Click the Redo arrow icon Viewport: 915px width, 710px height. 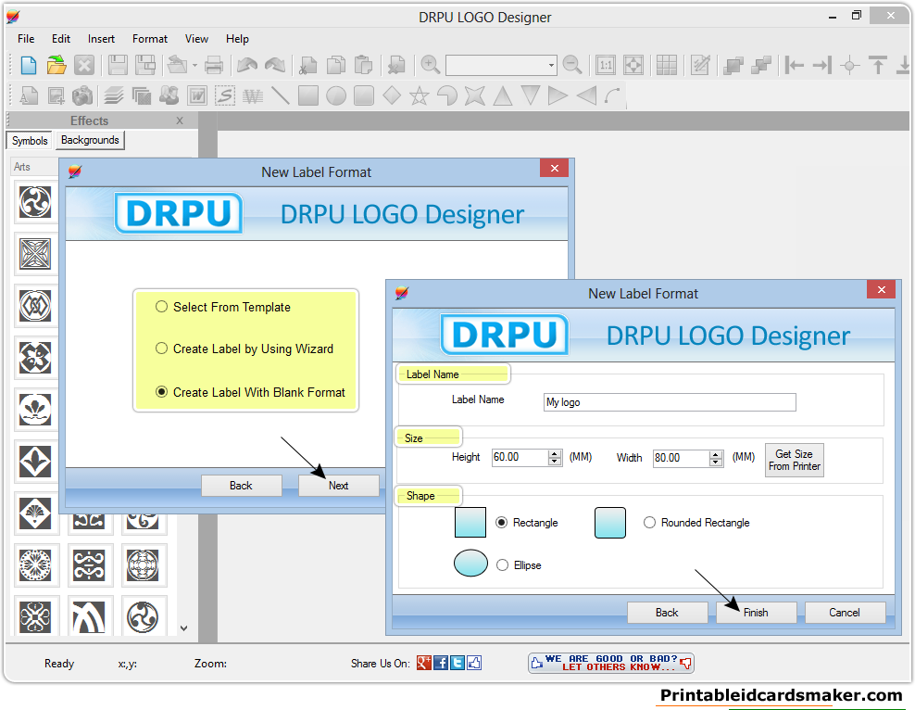tap(275, 65)
